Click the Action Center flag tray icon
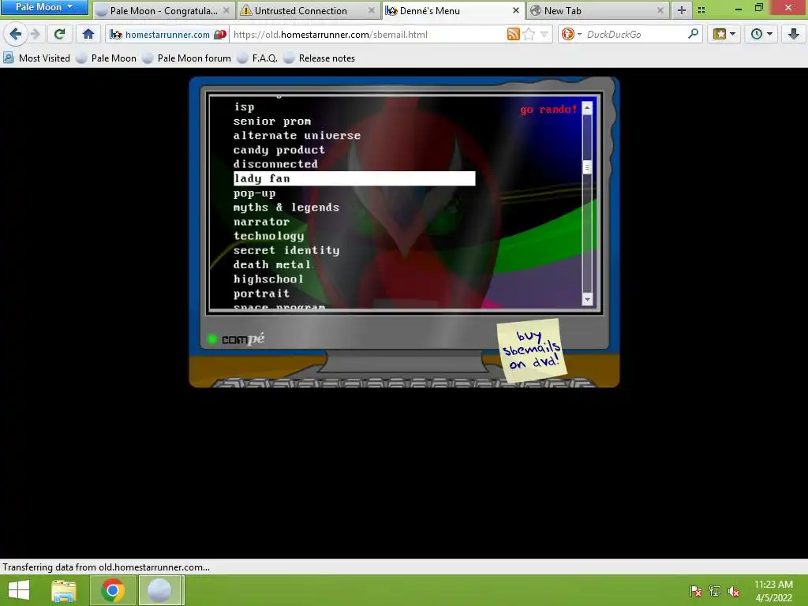 696,591
